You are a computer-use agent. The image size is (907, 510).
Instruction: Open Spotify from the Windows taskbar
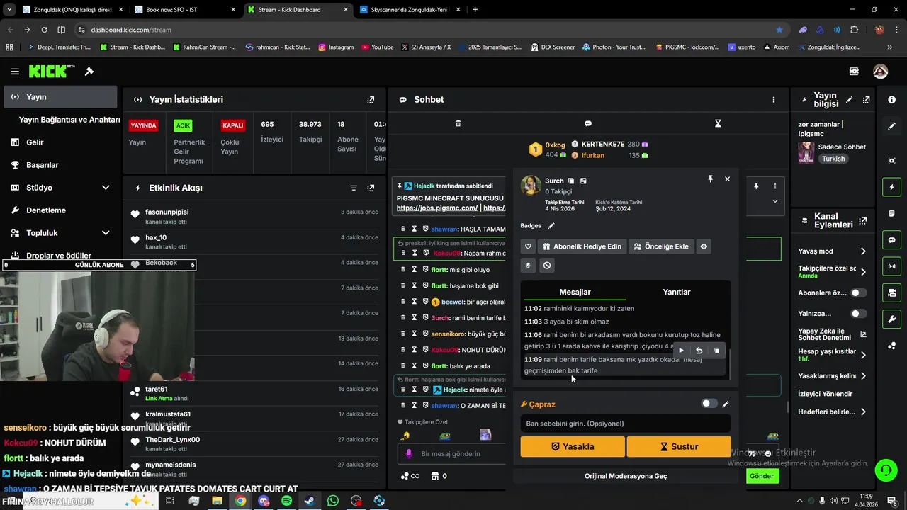pos(286,501)
